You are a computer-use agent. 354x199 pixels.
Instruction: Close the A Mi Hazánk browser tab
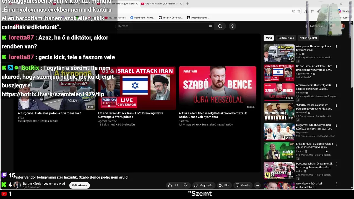click(x=181, y=4)
